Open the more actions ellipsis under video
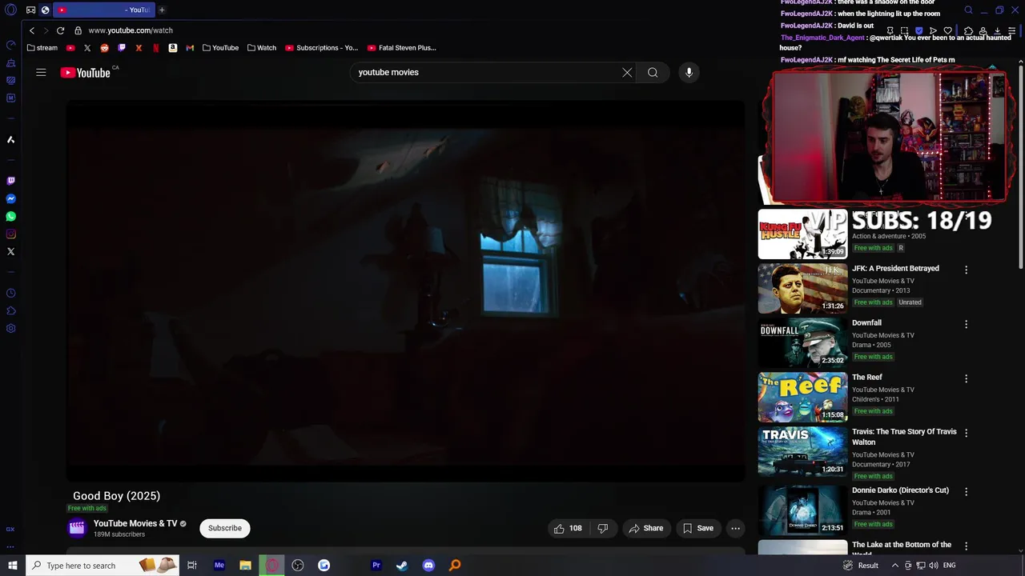Screen dimensions: 1025x576 (735, 528)
